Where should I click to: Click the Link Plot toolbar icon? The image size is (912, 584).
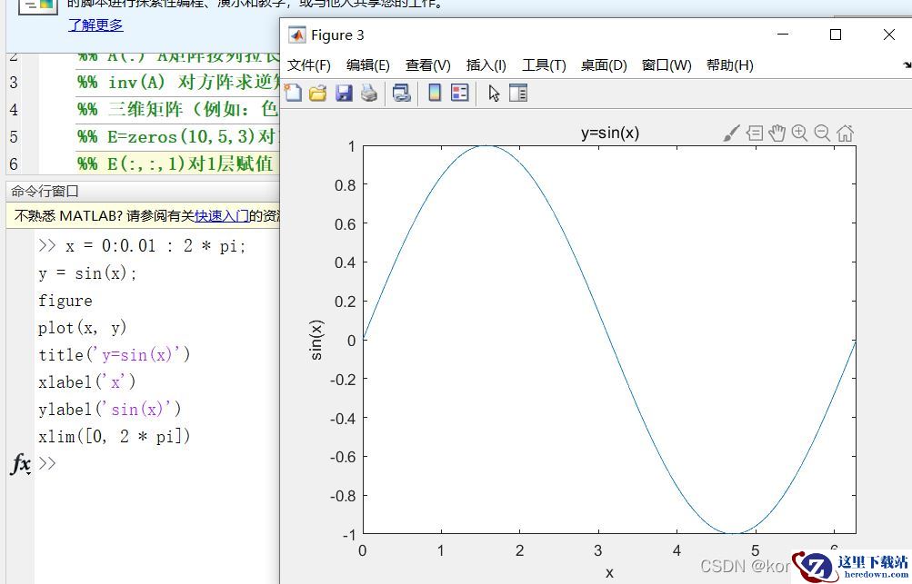click(x=401, y=93)
